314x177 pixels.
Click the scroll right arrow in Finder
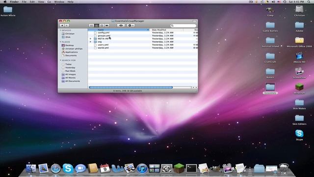pyautogui.click(x=196, y=88)
